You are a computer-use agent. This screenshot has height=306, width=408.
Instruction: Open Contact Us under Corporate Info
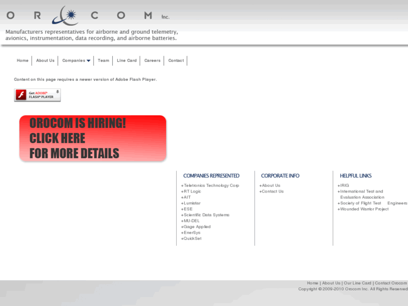pyautogui.click(x=272, y=191)
